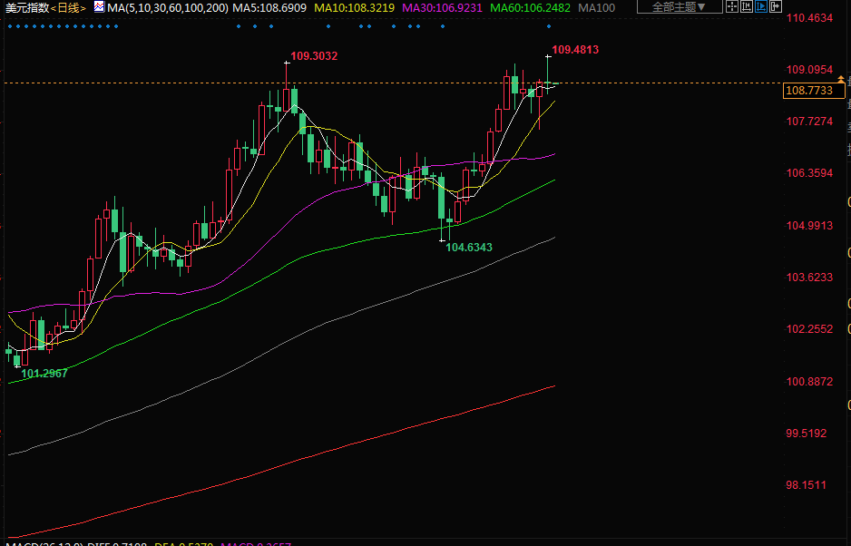Click the 101.2967 low price label
Image resolution: width=851 pixels, height=546 pixels.
[44, 373]
